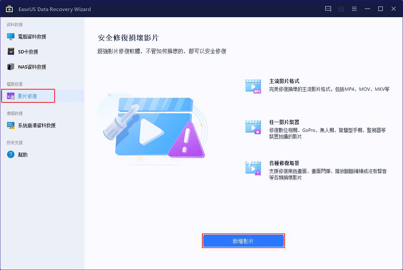Open 幫助 from the sidebar
The height and width of the screenshot is (270, 403).
tap(42, 155)
